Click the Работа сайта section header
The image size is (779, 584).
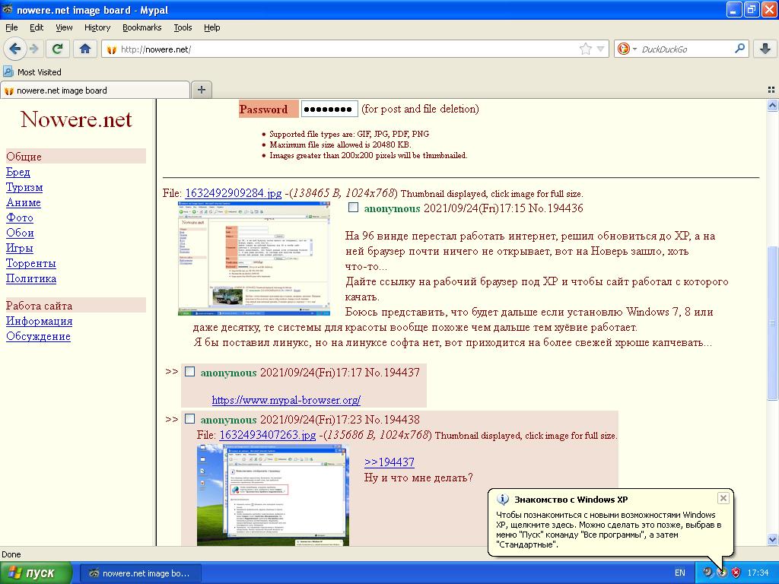pyautogui.click(x=76, y=306)
